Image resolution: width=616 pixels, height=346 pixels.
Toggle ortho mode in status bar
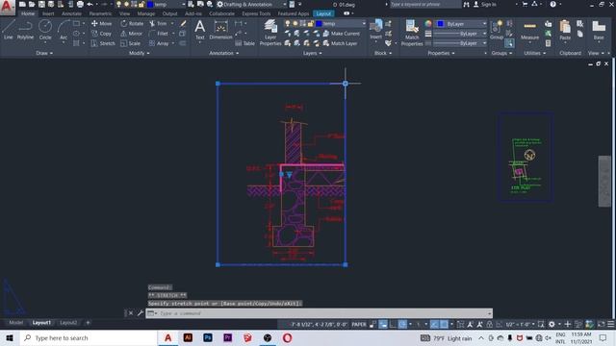[x=393, y=325]
